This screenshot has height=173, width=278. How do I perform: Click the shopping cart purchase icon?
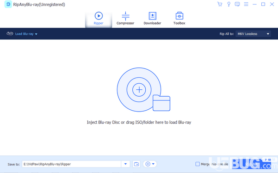(220, 4)
